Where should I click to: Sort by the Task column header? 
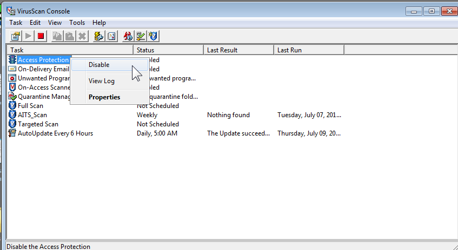[x=70, y=50]
